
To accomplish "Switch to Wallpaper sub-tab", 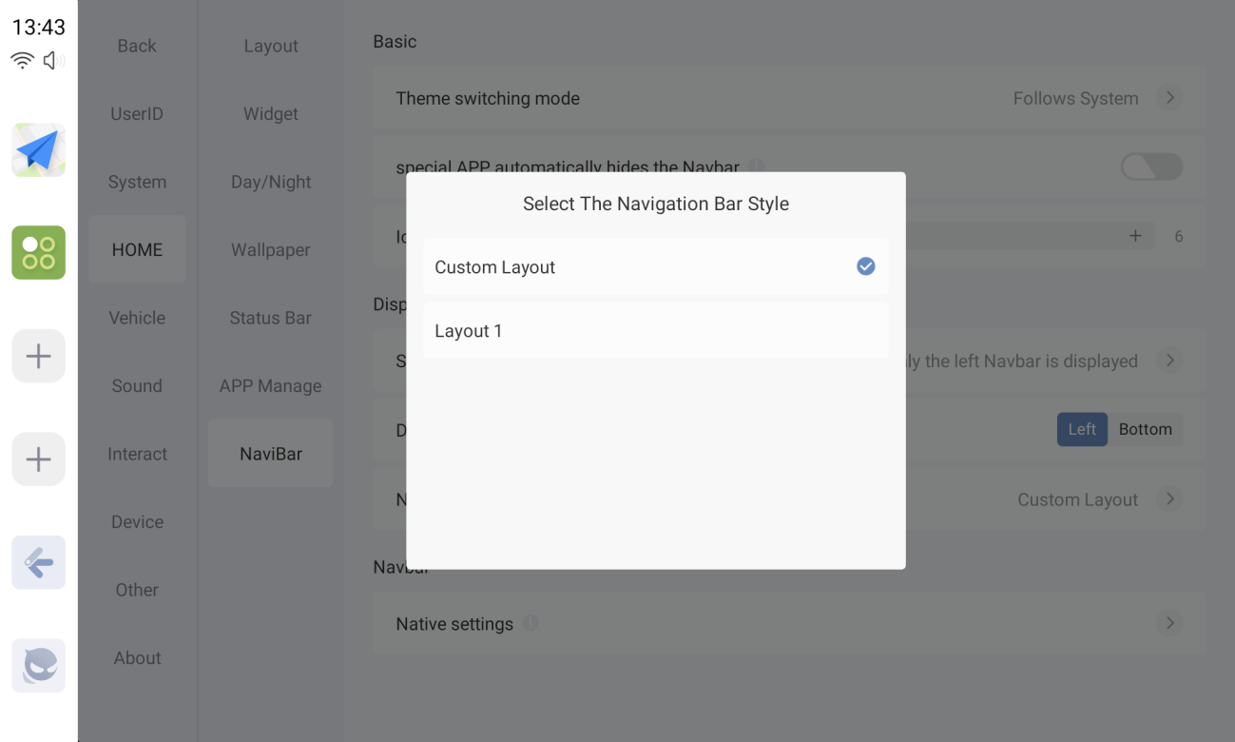I will pos(271,249).
